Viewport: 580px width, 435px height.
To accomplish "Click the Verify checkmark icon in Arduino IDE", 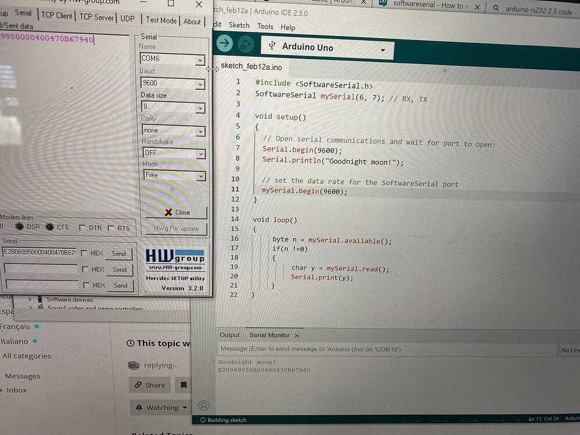I will pos(224,43).
